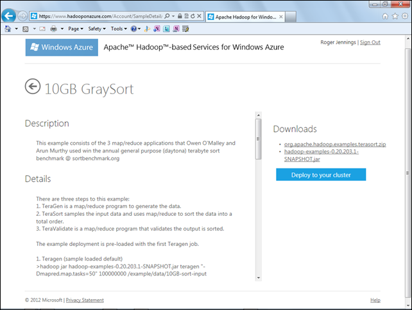Open the Safety menu

coord(97,29)
